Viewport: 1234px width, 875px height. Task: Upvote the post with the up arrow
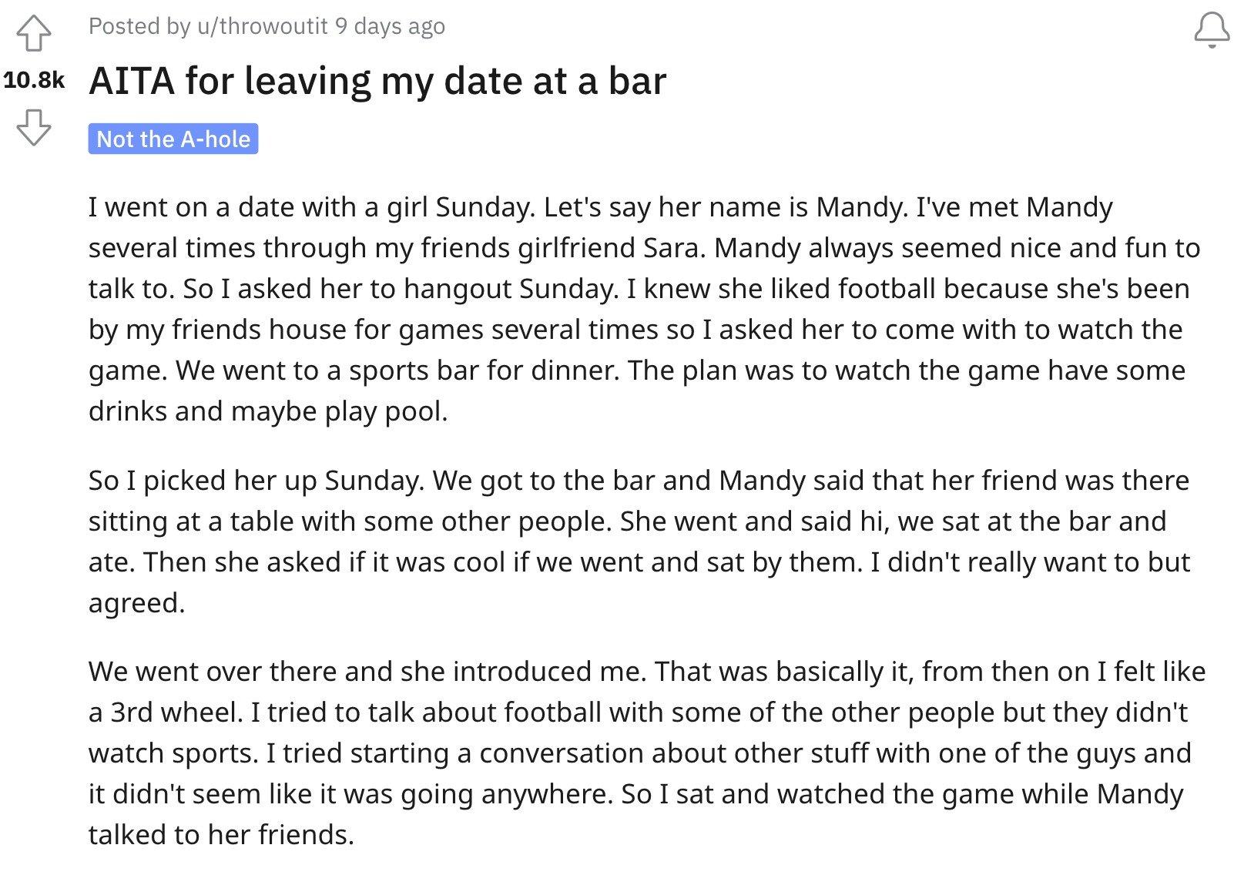(34, 35)
